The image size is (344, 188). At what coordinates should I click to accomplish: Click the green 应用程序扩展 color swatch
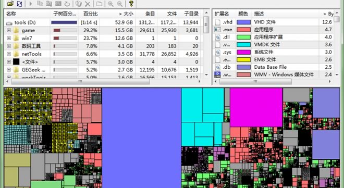click(243, 37)
